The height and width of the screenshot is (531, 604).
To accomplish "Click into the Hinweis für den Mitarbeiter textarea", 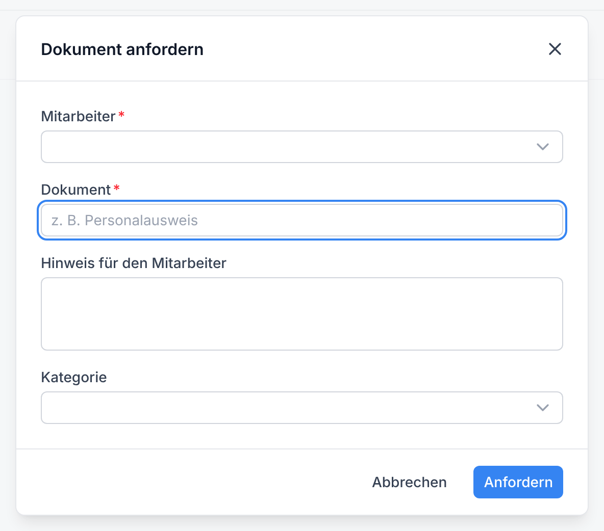I will pos(301,313).
